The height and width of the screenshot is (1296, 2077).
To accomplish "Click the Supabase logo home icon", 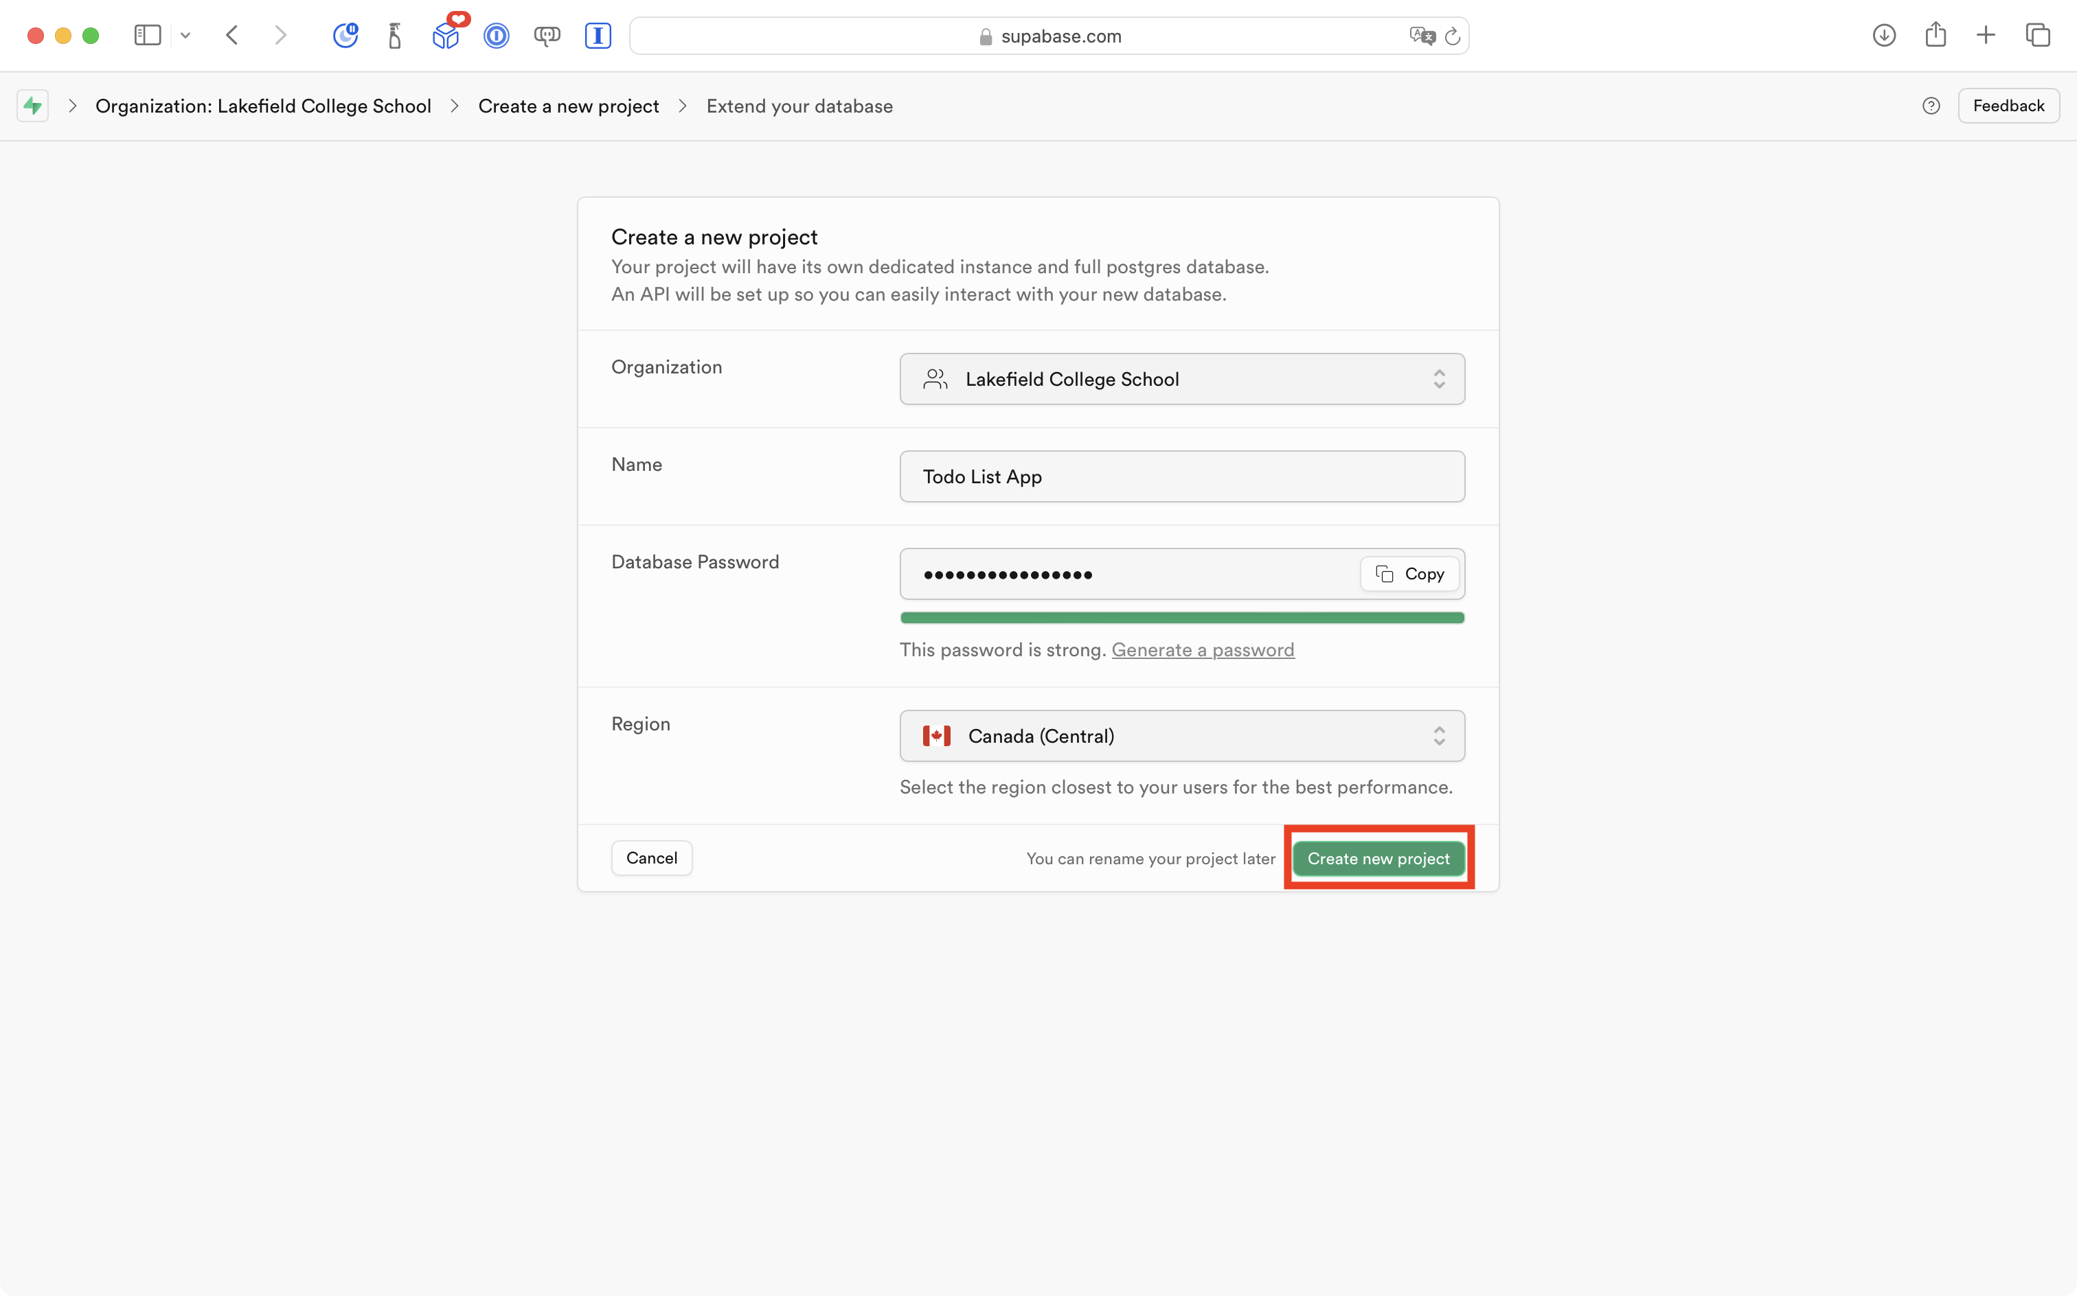I will pyautogui.click(x=32, y=106).
